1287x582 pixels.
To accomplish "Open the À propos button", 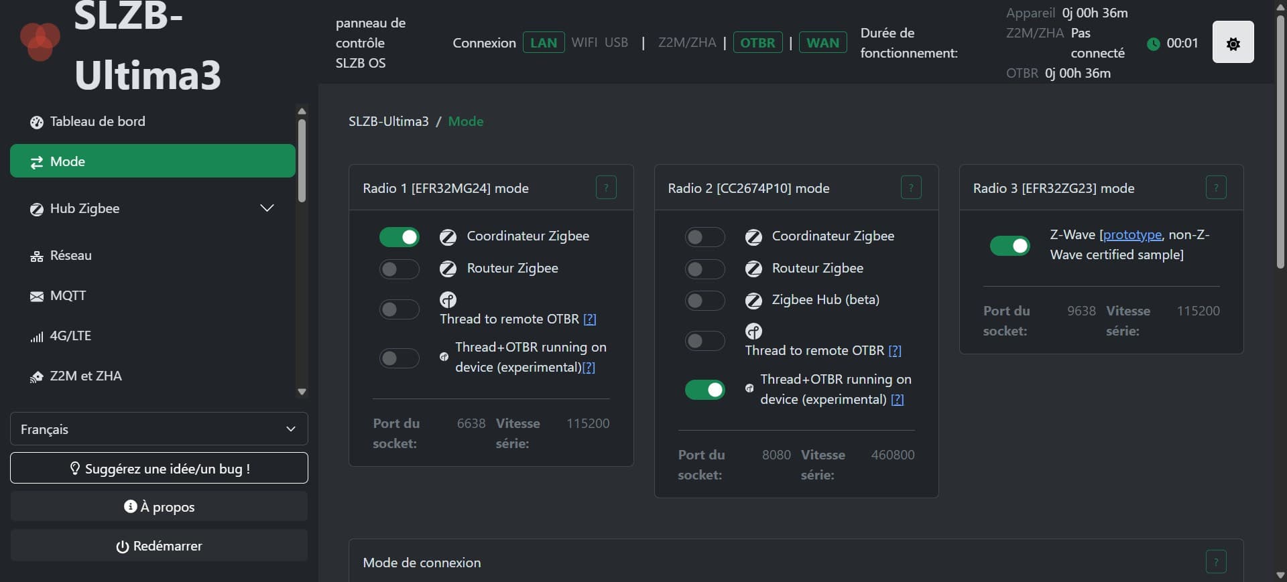I will click(x=159, y=506).
